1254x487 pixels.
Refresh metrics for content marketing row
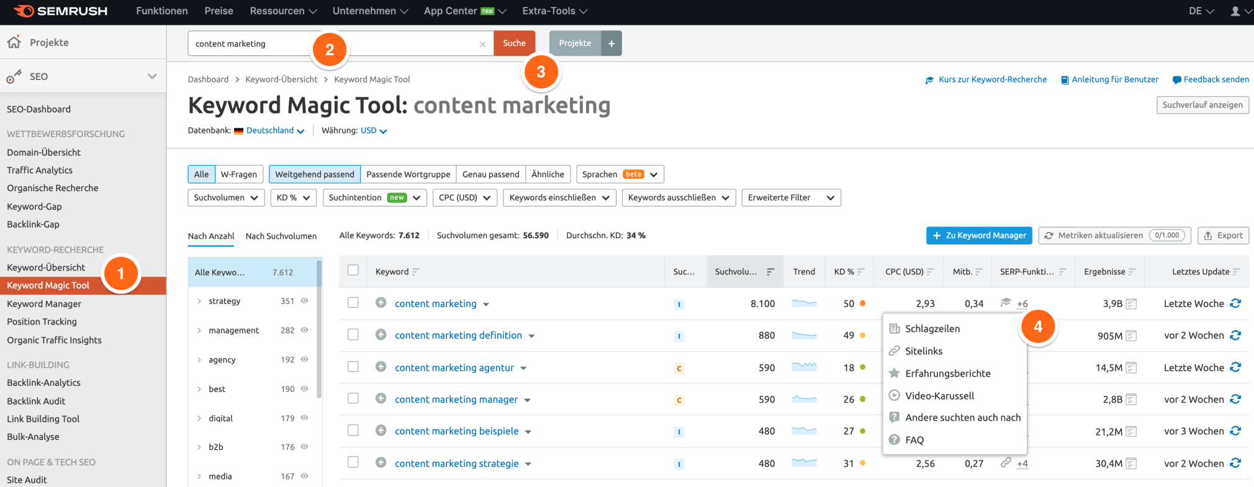[x=1235, y=303]
